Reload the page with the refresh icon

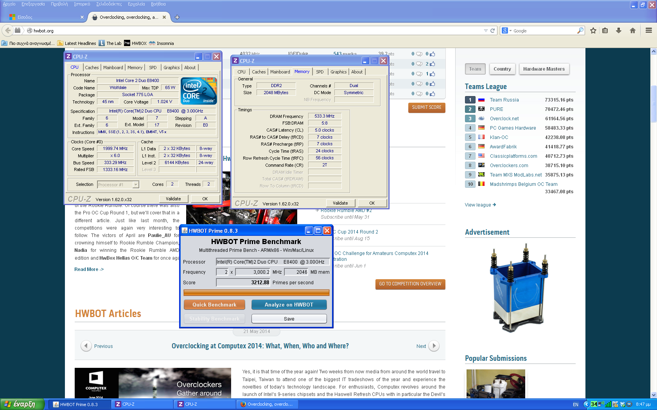click(492, 30)
